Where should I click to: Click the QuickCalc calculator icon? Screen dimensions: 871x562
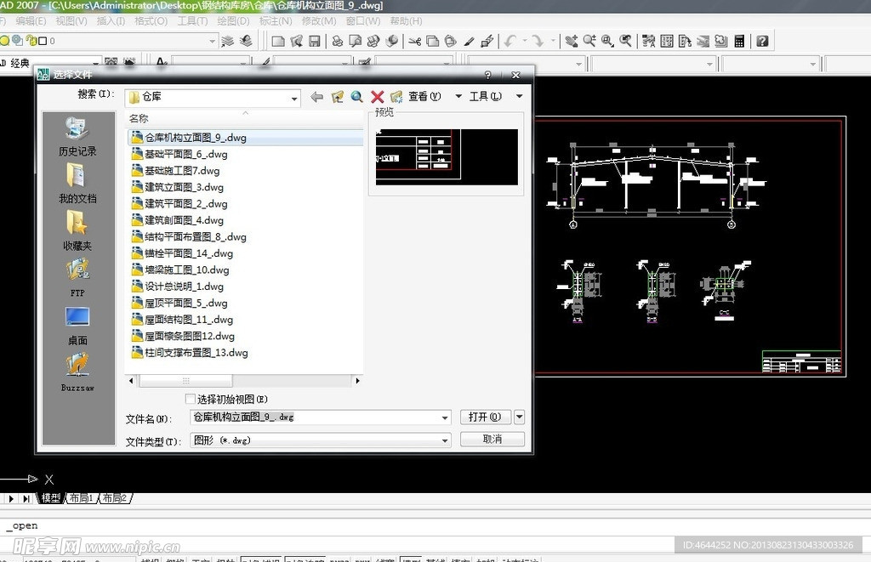click(x=739, y=41)
